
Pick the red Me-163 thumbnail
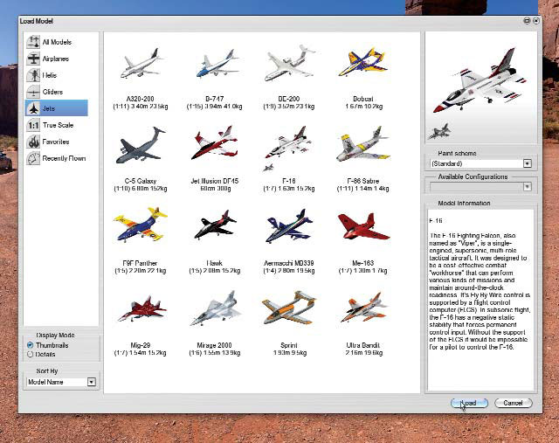pyautogui.click(x=363, y=226)
